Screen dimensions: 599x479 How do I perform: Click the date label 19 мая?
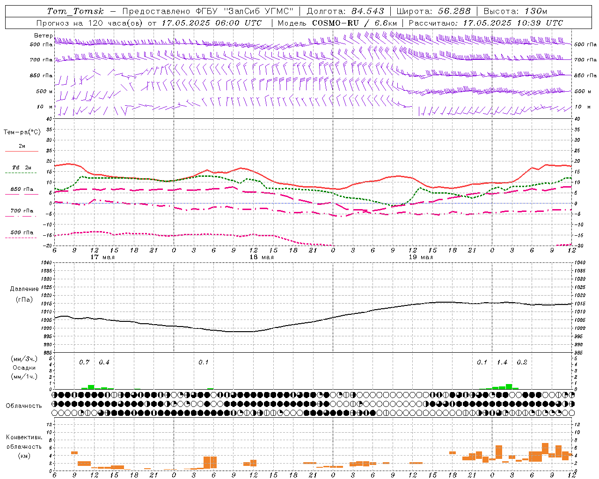click(421, 257)
